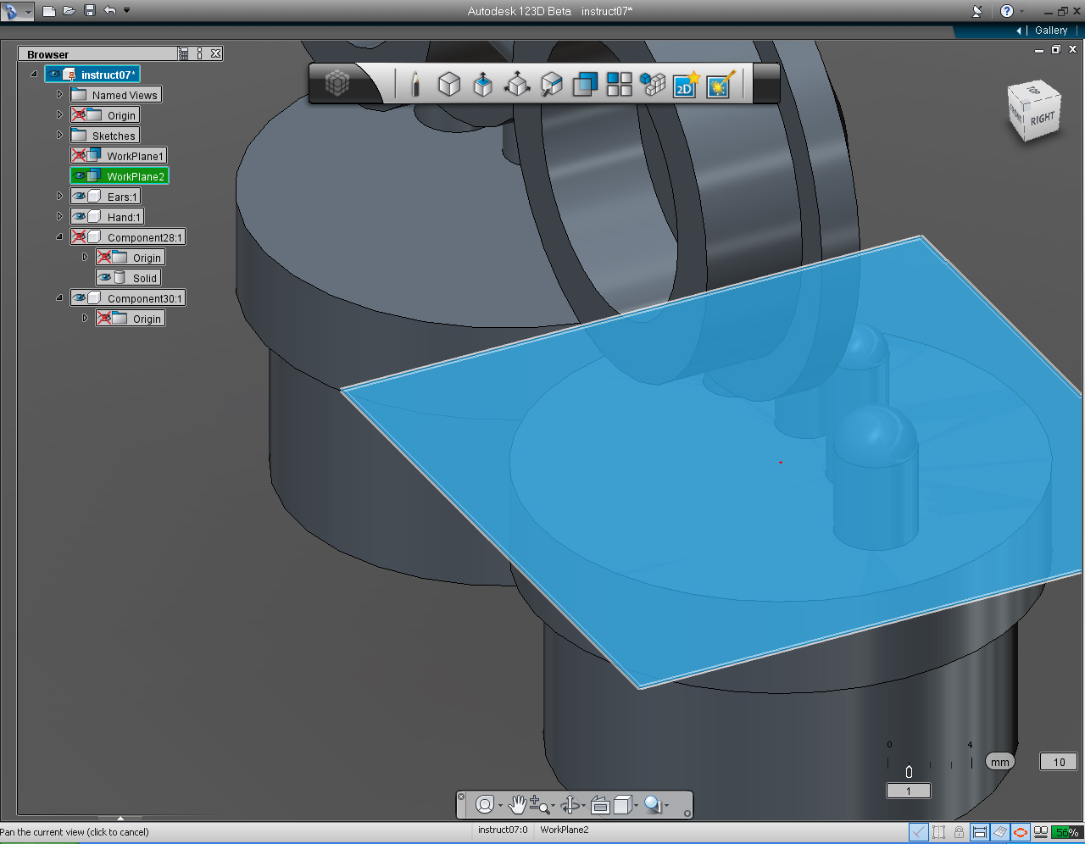
Task: Open the Primitives cube tool
Action: (449, 84)
